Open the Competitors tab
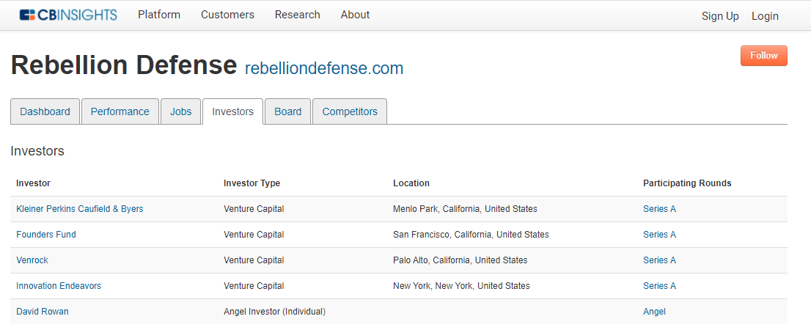Screen dimensions: 811x330 point(350,111)
